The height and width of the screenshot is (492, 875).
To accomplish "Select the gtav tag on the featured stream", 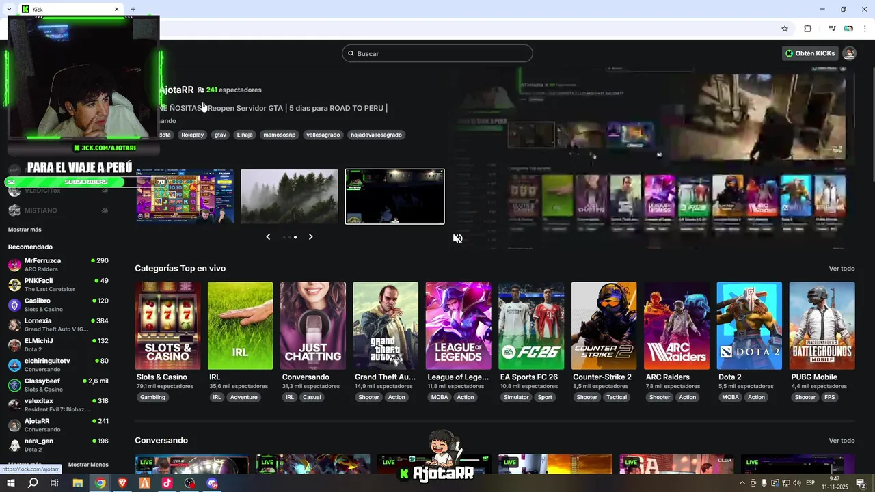I will [x=220, y=135].
